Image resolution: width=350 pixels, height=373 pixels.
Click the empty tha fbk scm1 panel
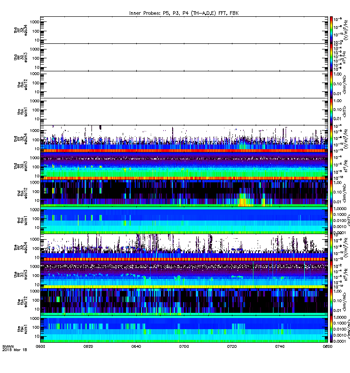tap(184, 111)
